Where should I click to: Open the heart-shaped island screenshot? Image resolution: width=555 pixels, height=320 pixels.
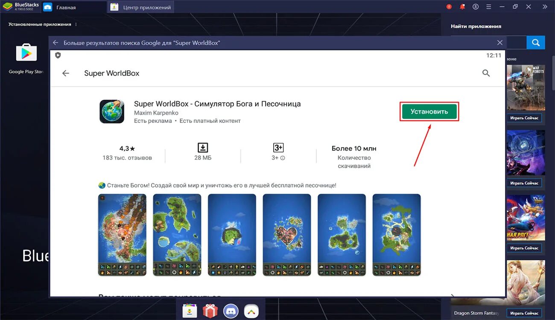(x=287, y=235)
